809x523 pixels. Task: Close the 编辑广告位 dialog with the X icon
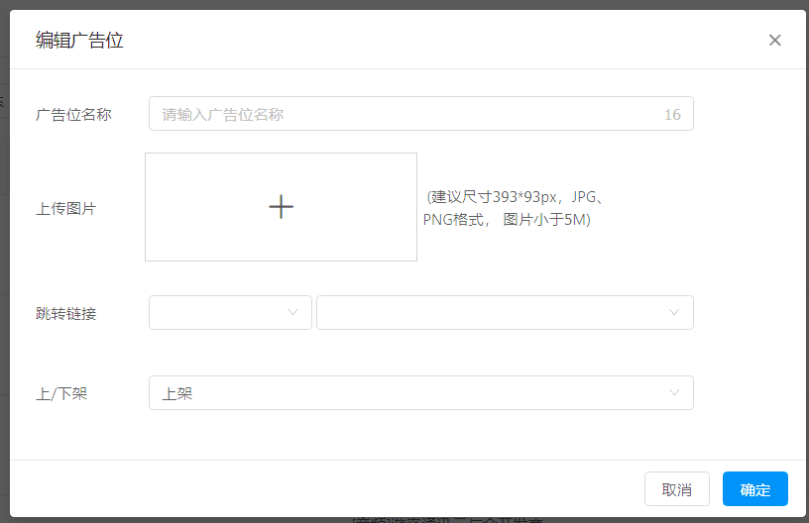[775, 41]
